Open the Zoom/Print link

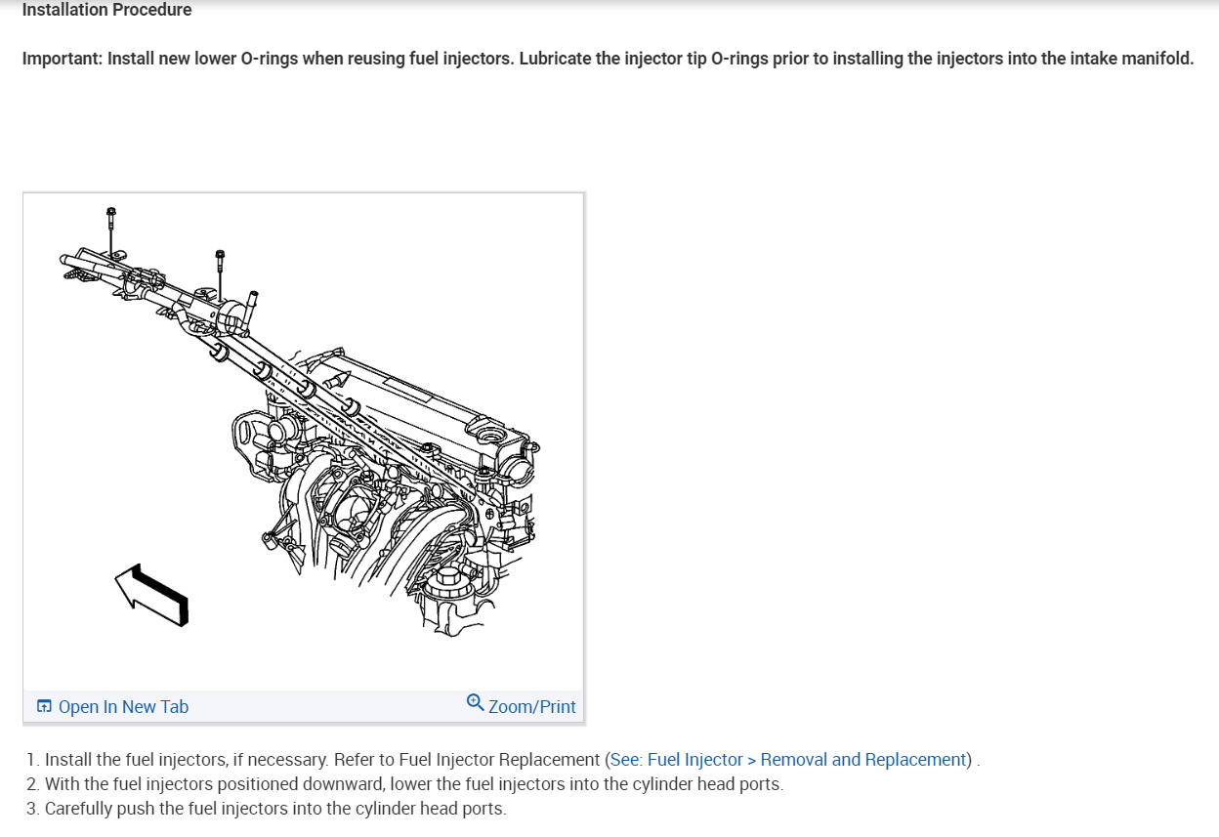(531, 706)
